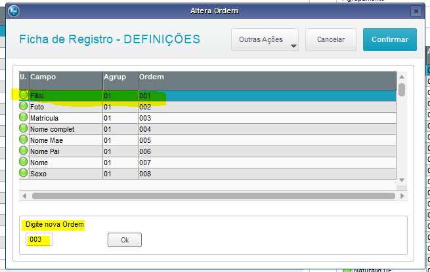Click Ordem value 008
This screenshot has height=272, width=430.
point(145,174)
